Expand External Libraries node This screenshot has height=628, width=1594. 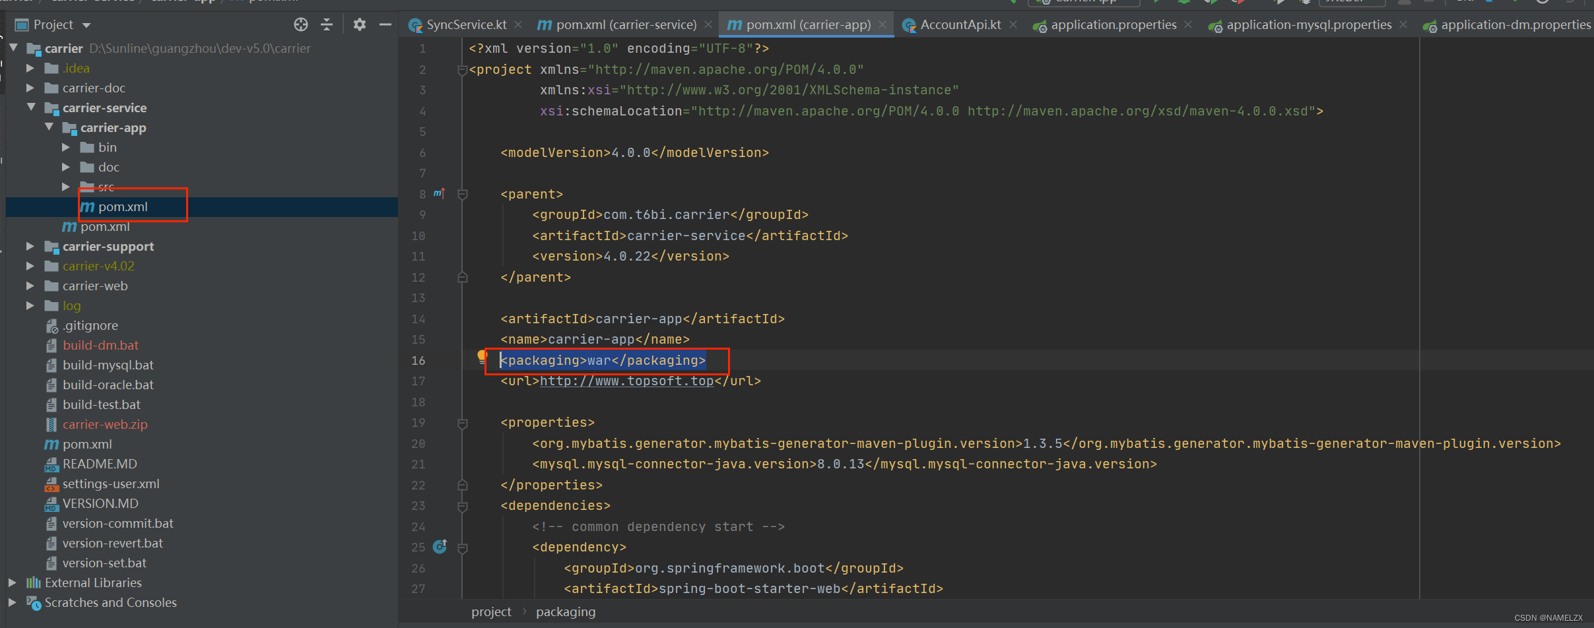pos(12,582)
